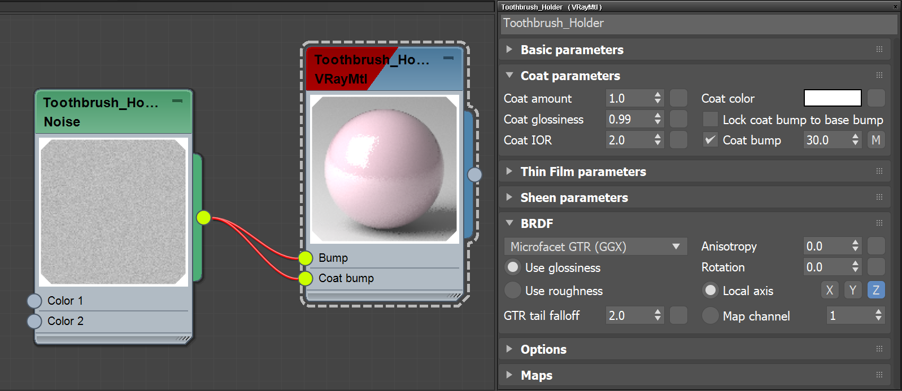Click the Map channel value field
This screenshot has height=391, width=902.
(x=849, y=315)
